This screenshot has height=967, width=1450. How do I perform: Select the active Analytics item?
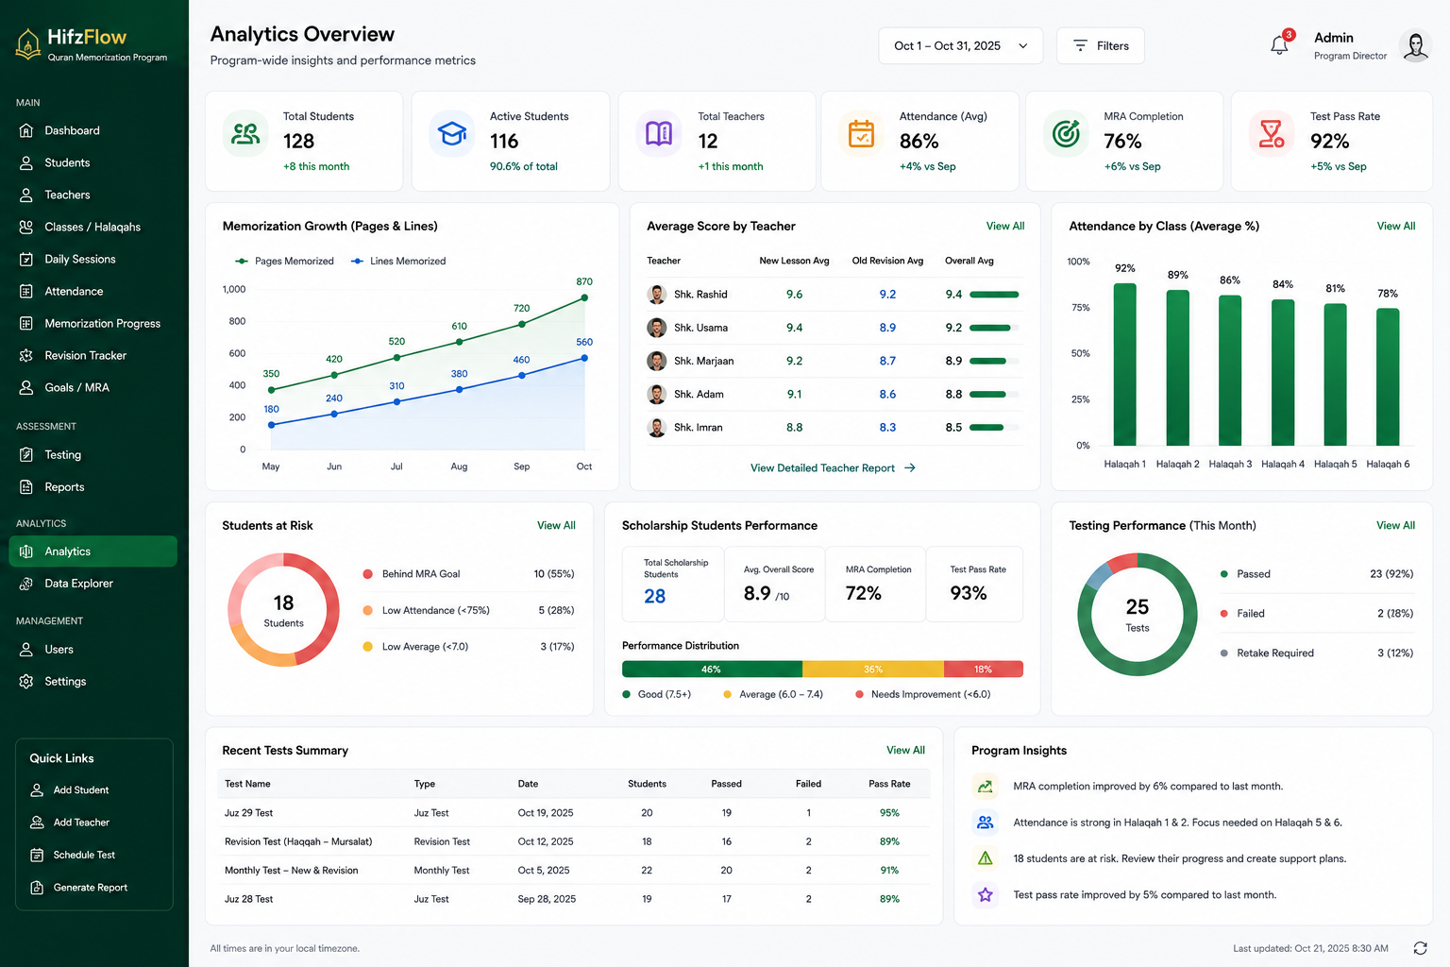(93, 551)
